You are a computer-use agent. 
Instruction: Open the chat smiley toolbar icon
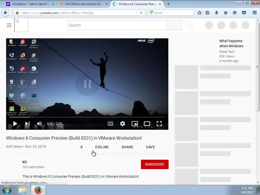tap(235, 13)
